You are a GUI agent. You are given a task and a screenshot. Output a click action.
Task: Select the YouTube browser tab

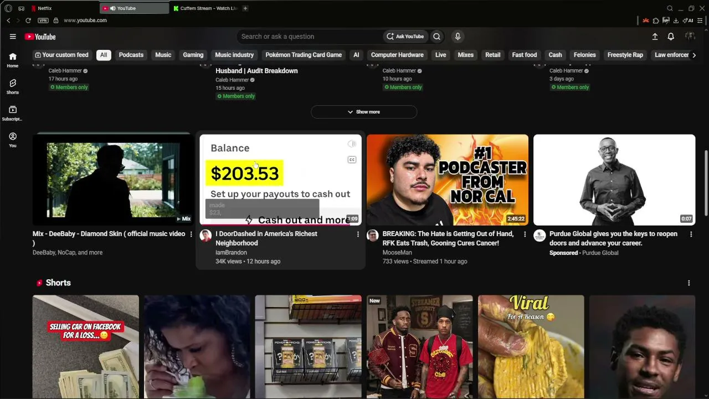(135, 8)
